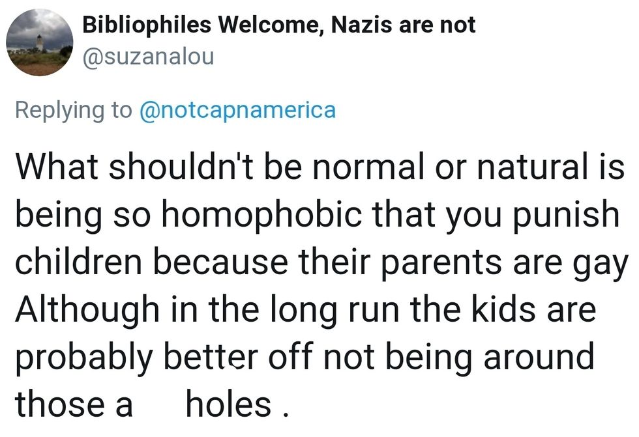Click the "Replying to" label
Viewport: 639px width, 437px height.
tap(73, 109)
